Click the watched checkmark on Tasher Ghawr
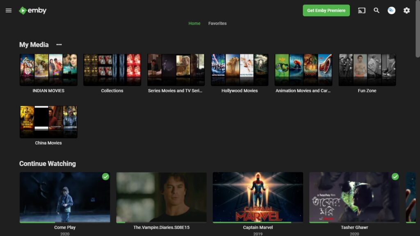420x236 pixels. [x=395, y=177]
